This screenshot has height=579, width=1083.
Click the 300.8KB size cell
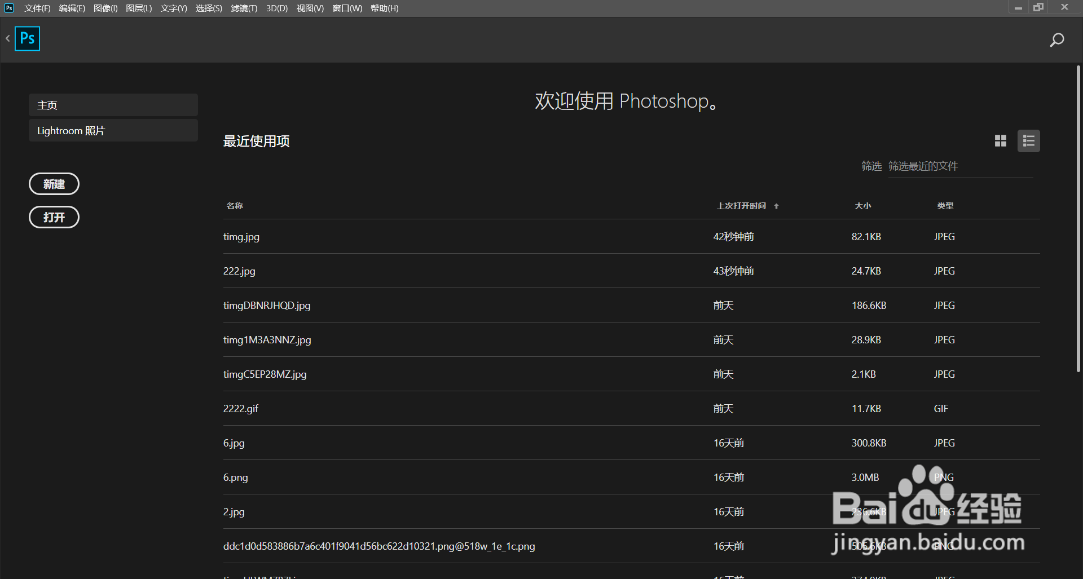[x=869, y=443]
